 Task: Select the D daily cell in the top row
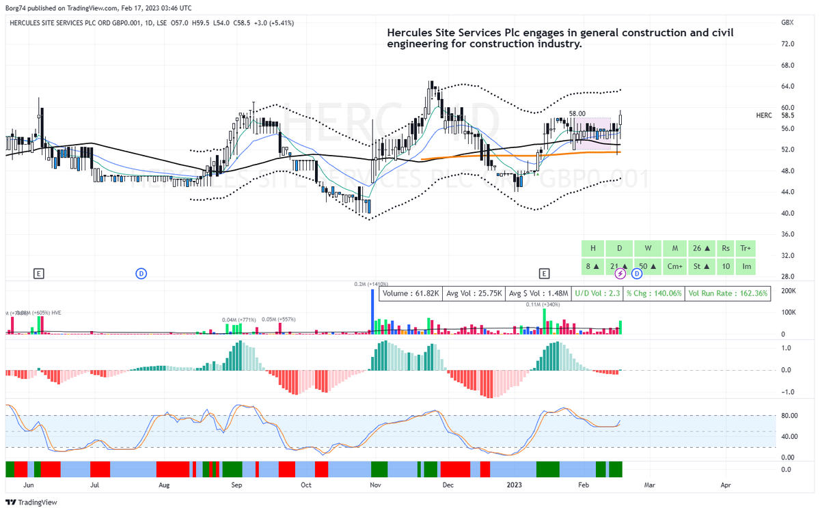[620, 248]
